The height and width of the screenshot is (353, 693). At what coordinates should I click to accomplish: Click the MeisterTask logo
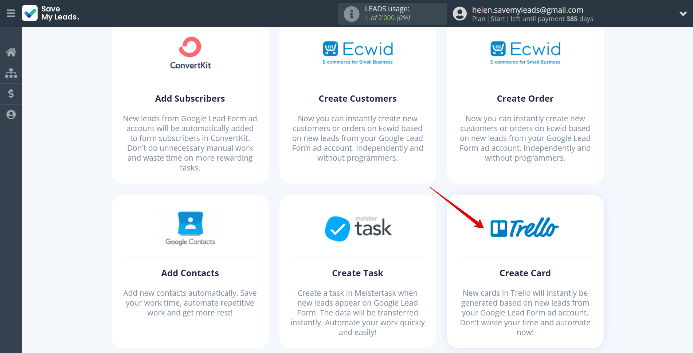click(358, 228)
